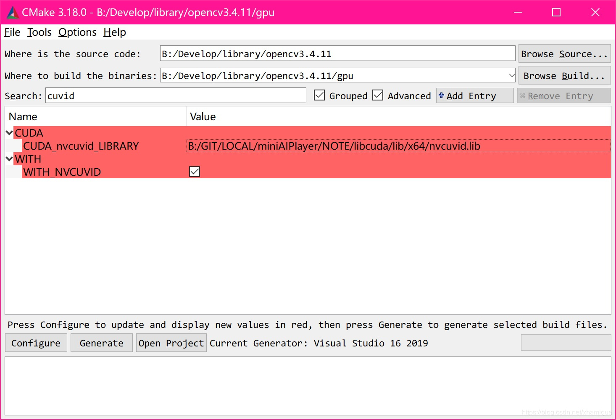Image resolution: width=616 pixels, height=420 pixels.
Task: Toggle the Advanced checkbox
Action: click(x=378, y=95)
